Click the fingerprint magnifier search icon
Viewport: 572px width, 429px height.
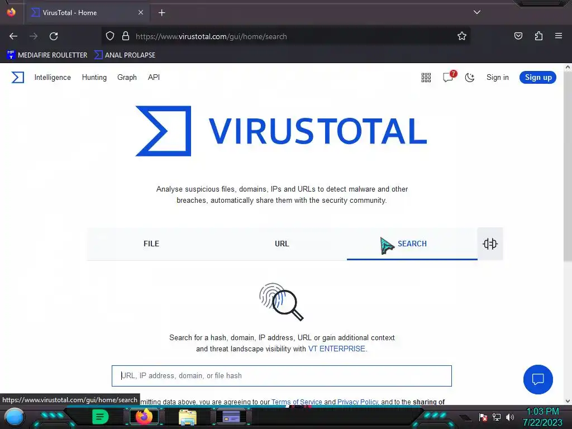pos(282,302)
